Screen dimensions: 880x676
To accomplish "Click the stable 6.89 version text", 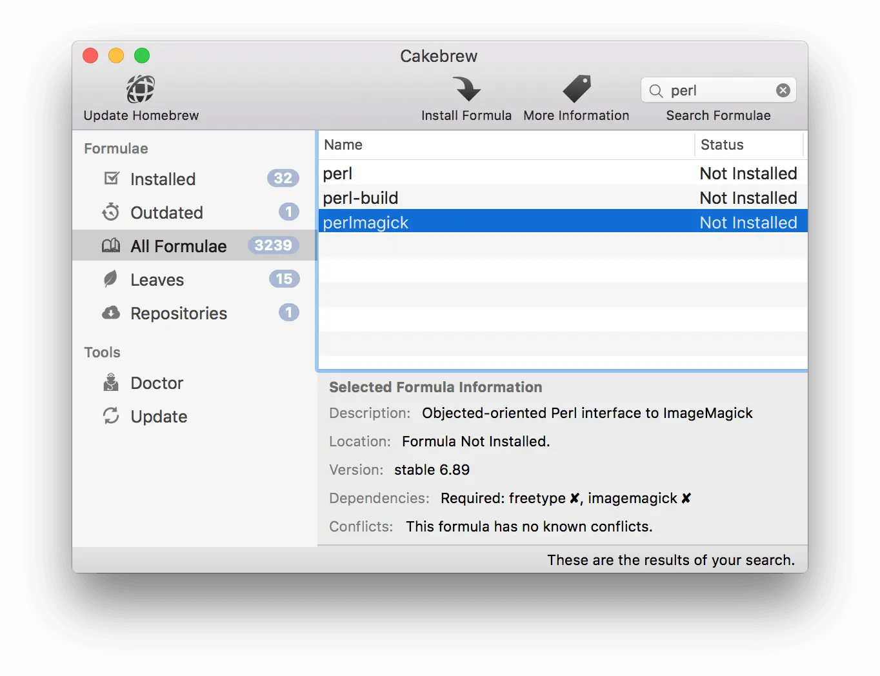I will click(x=432, y=470).
